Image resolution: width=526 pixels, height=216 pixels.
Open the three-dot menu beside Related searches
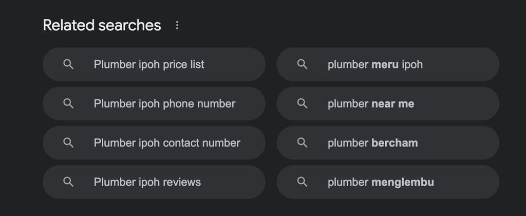click(177, 25)
